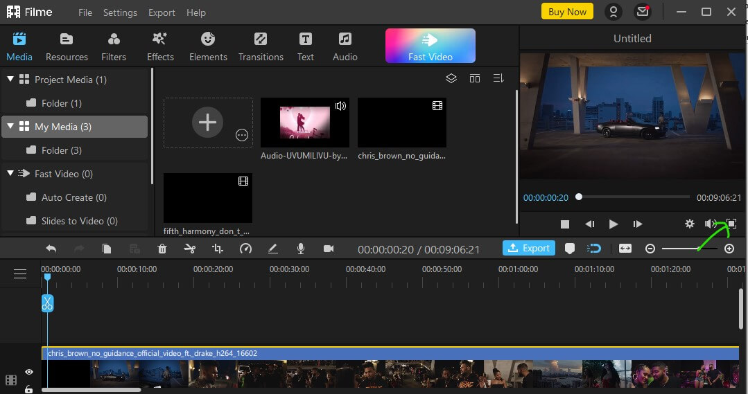Open the Text tab

click(305, 46)
